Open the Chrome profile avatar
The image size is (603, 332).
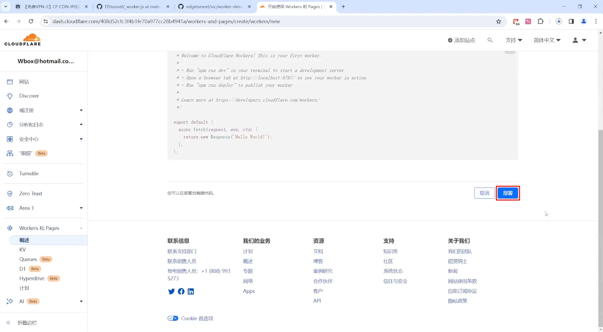tap(584, 22)
